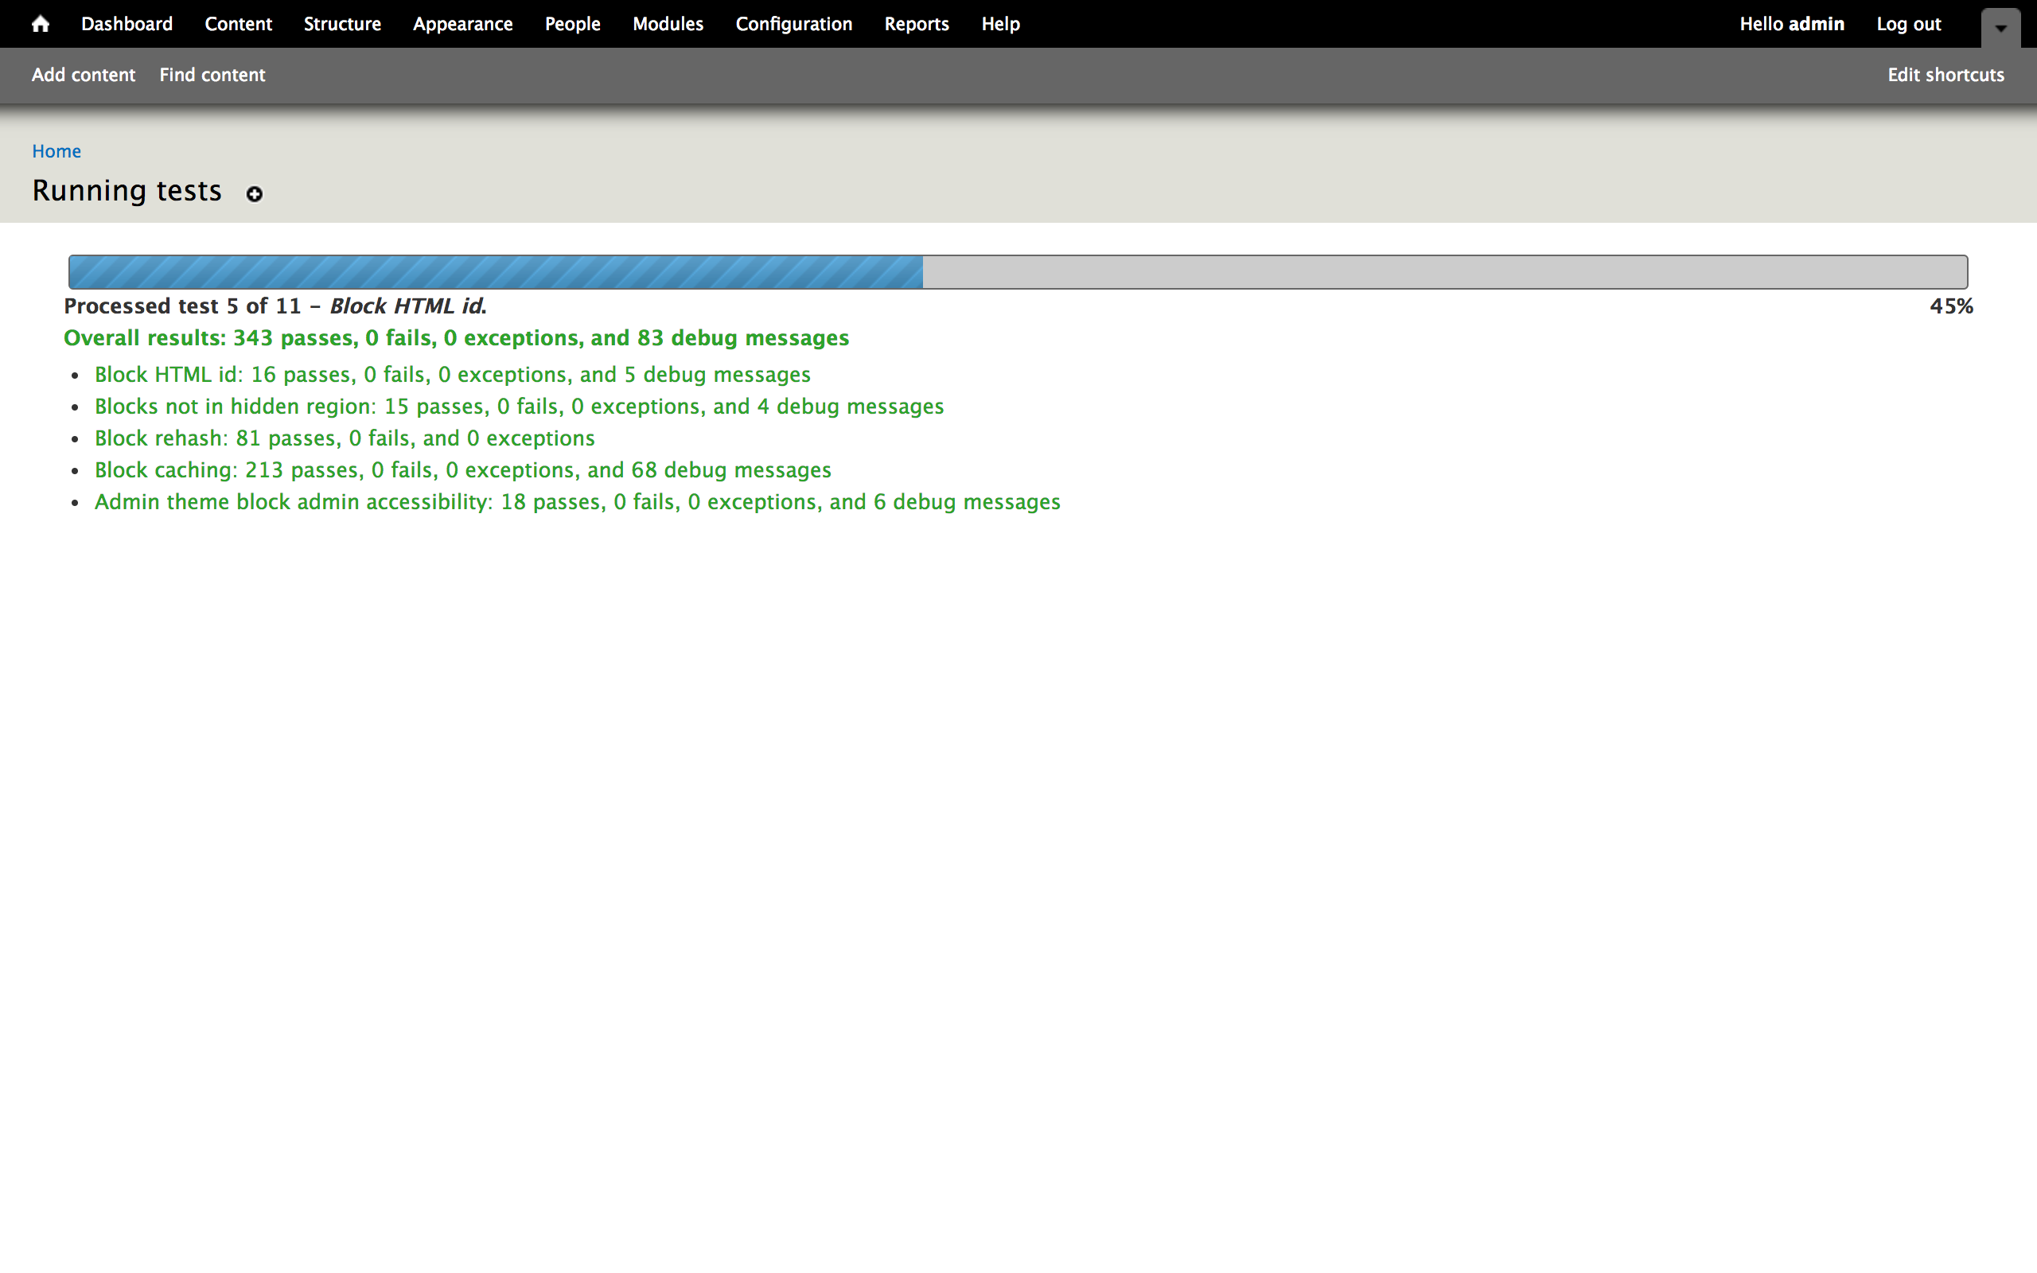The height and width of the screenshot is (1273, 2037).
Task: Follow the Home breadcrumb link
Action: pyautogui.click(x=56, y=150)
